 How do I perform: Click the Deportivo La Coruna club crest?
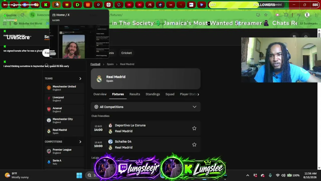tap(110, 125)
